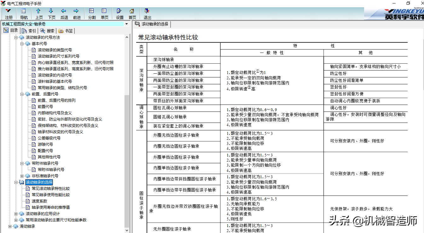Open 内部结构代号及含义 tree item
424x233 pixels.
coord(55,113)
